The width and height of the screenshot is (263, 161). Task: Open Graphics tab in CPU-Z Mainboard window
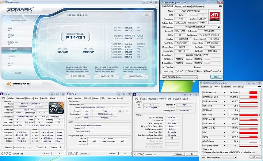point(111,98)
